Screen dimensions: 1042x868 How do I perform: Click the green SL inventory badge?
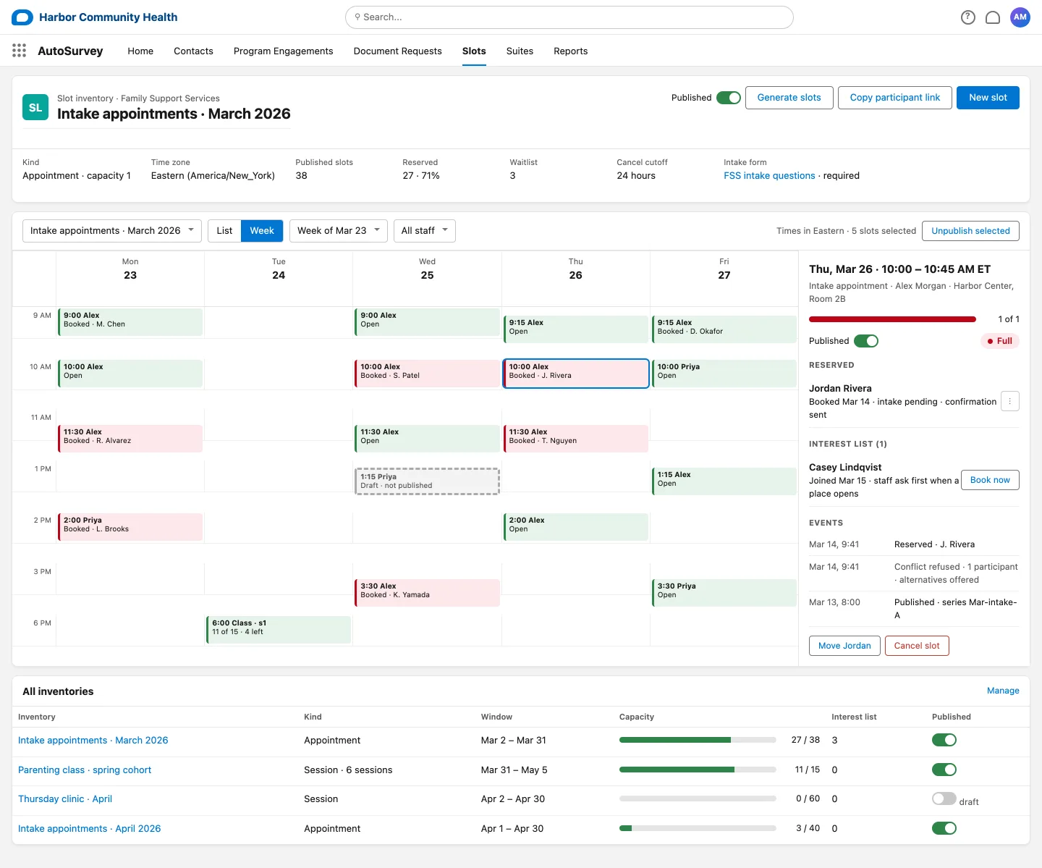[35, 107]
